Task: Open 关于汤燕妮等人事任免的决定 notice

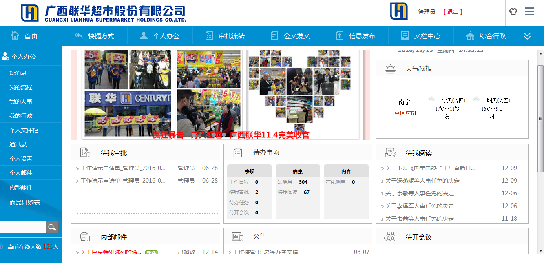Action: tap(422, 181)
